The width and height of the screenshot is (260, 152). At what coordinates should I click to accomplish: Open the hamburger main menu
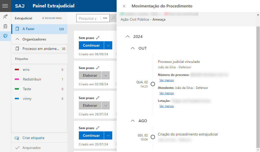pos(5,6)
